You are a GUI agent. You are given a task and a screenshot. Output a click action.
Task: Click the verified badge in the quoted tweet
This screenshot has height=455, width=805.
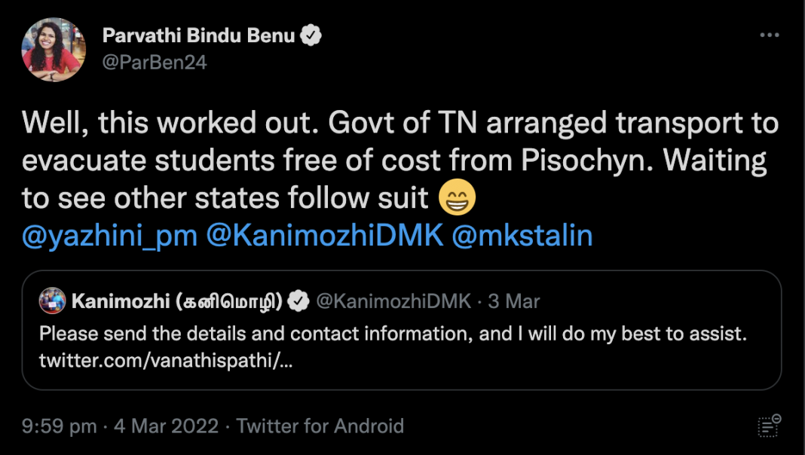[299, 301]
